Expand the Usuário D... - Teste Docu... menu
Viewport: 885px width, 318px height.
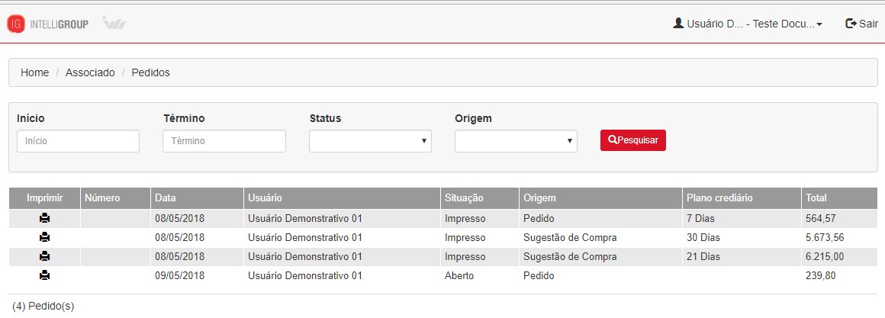point(748,24)
